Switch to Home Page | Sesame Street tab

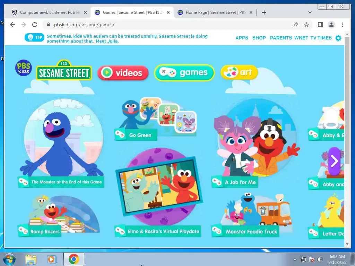pyautogui.click(x=215, y=12)
